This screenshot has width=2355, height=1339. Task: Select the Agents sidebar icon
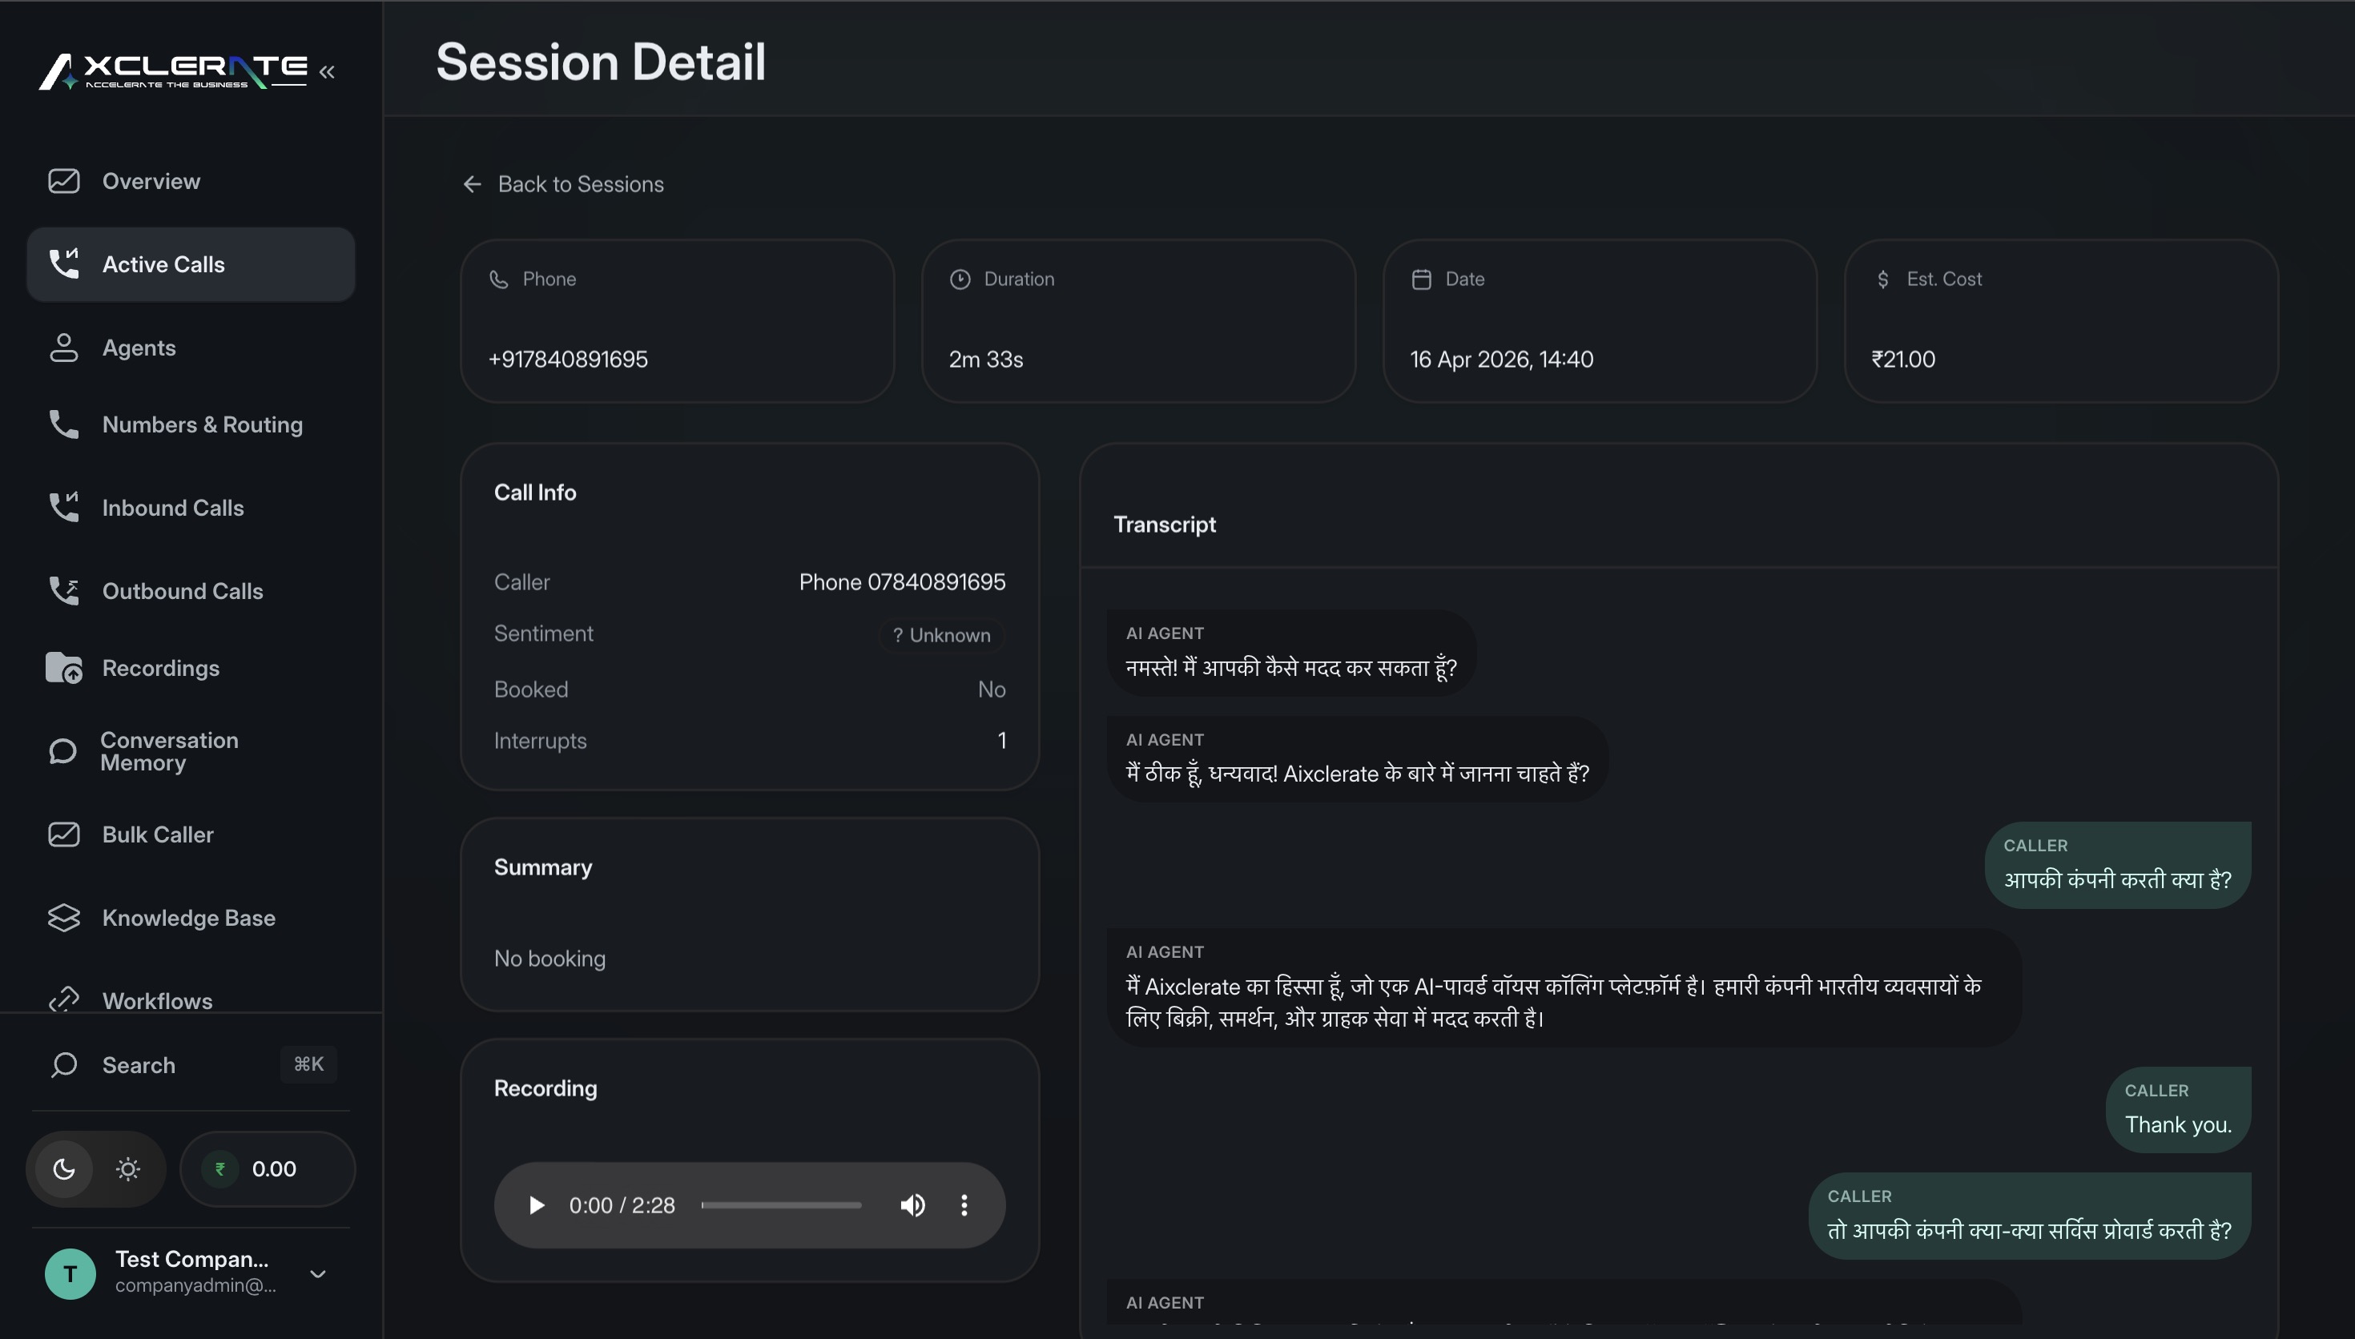[62, 348]
